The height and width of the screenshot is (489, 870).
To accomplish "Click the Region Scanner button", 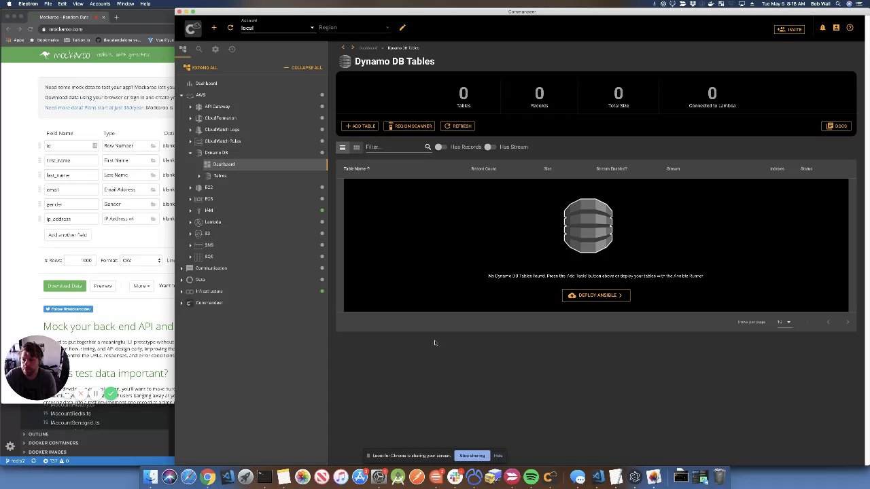I will pyautogui.click(x=409, y=126).
